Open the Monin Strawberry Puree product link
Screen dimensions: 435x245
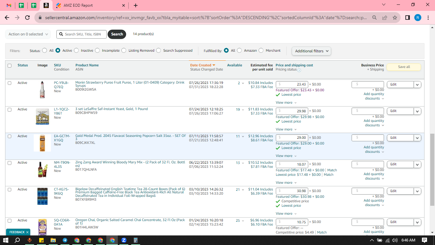tap(130, 84)
